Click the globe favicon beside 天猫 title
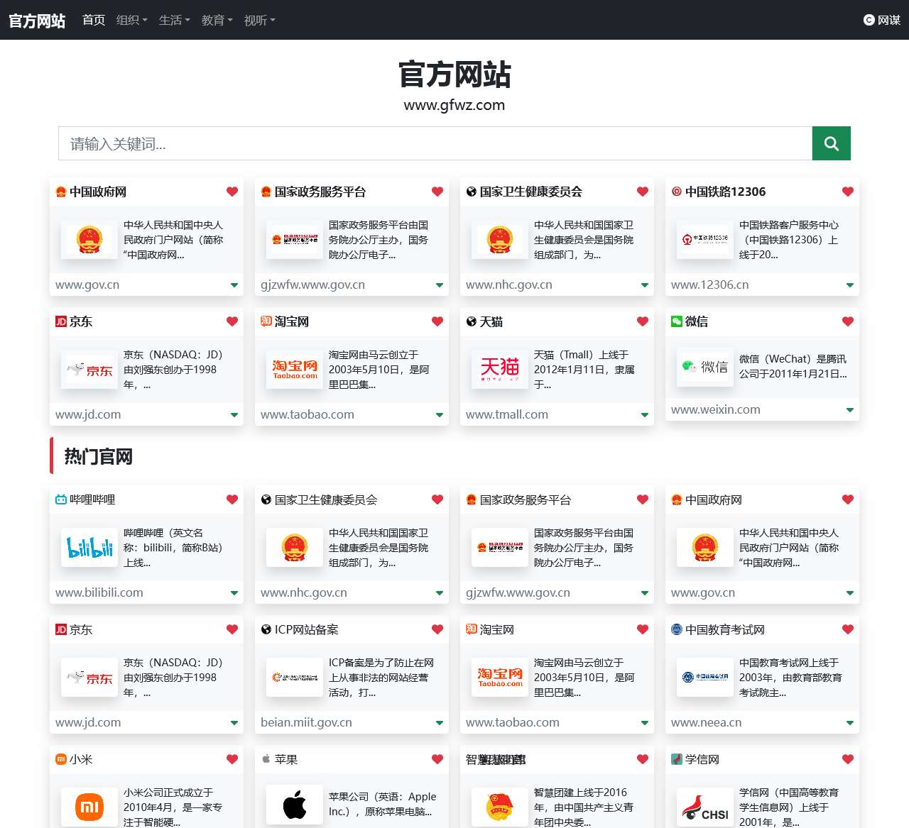Viewport: 909px width, 828px height. [472, 321]
